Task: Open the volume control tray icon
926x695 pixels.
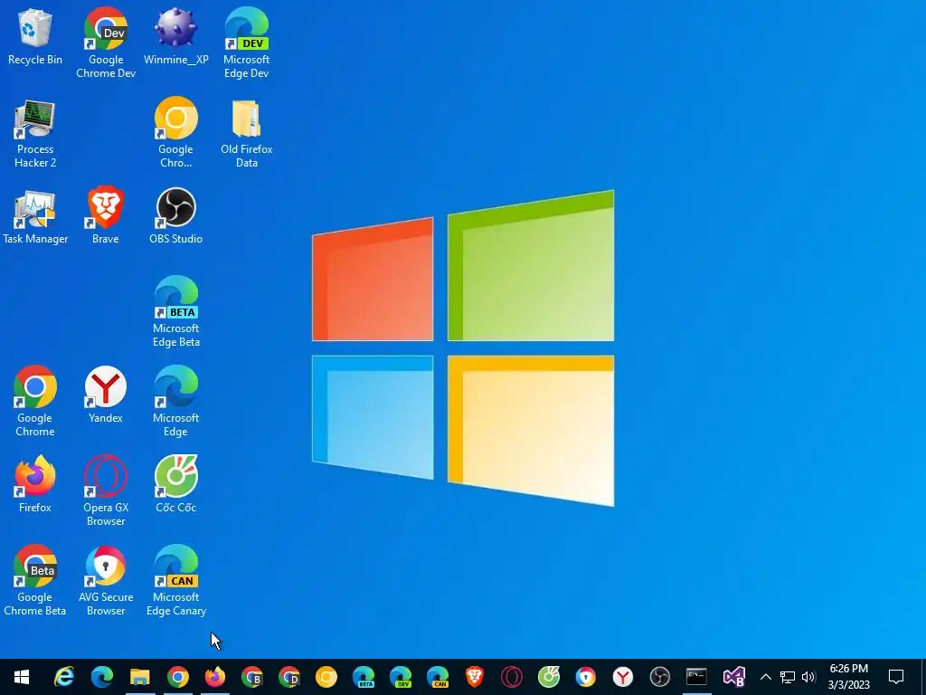Action: (808, 677)
